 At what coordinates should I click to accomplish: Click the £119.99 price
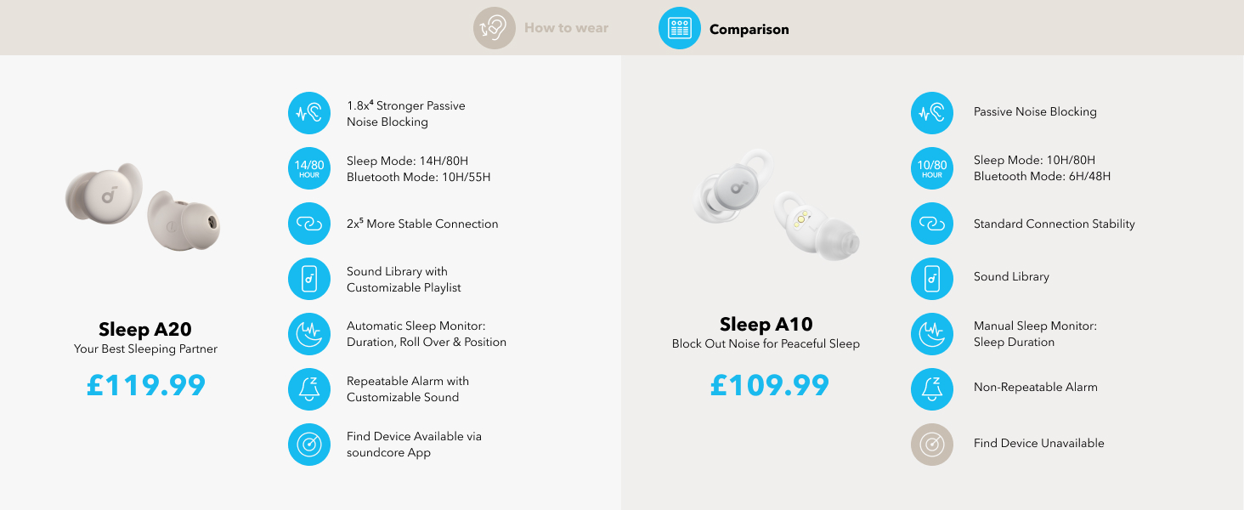click(146, 386)
